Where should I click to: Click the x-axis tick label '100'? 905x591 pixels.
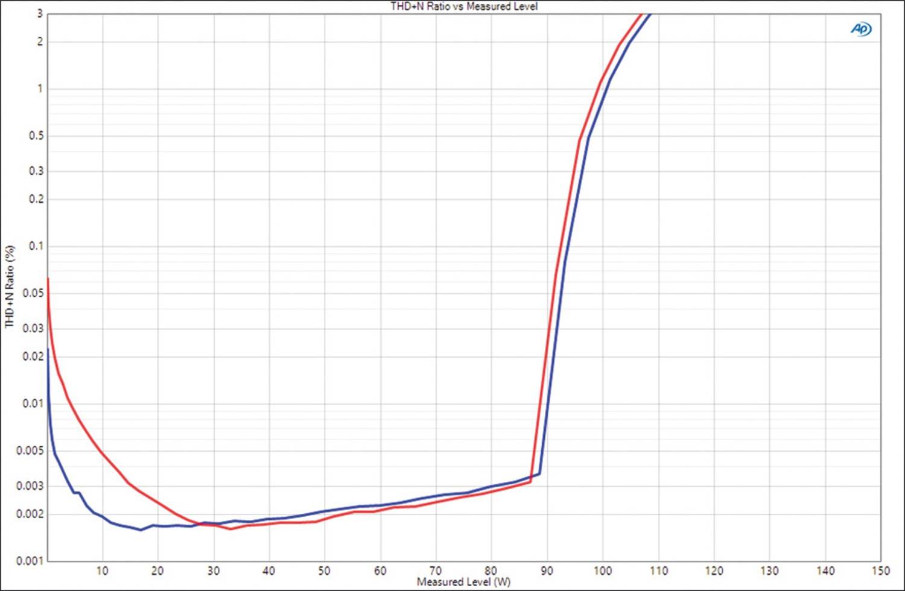pyautogui.click(x=603, y=570)
